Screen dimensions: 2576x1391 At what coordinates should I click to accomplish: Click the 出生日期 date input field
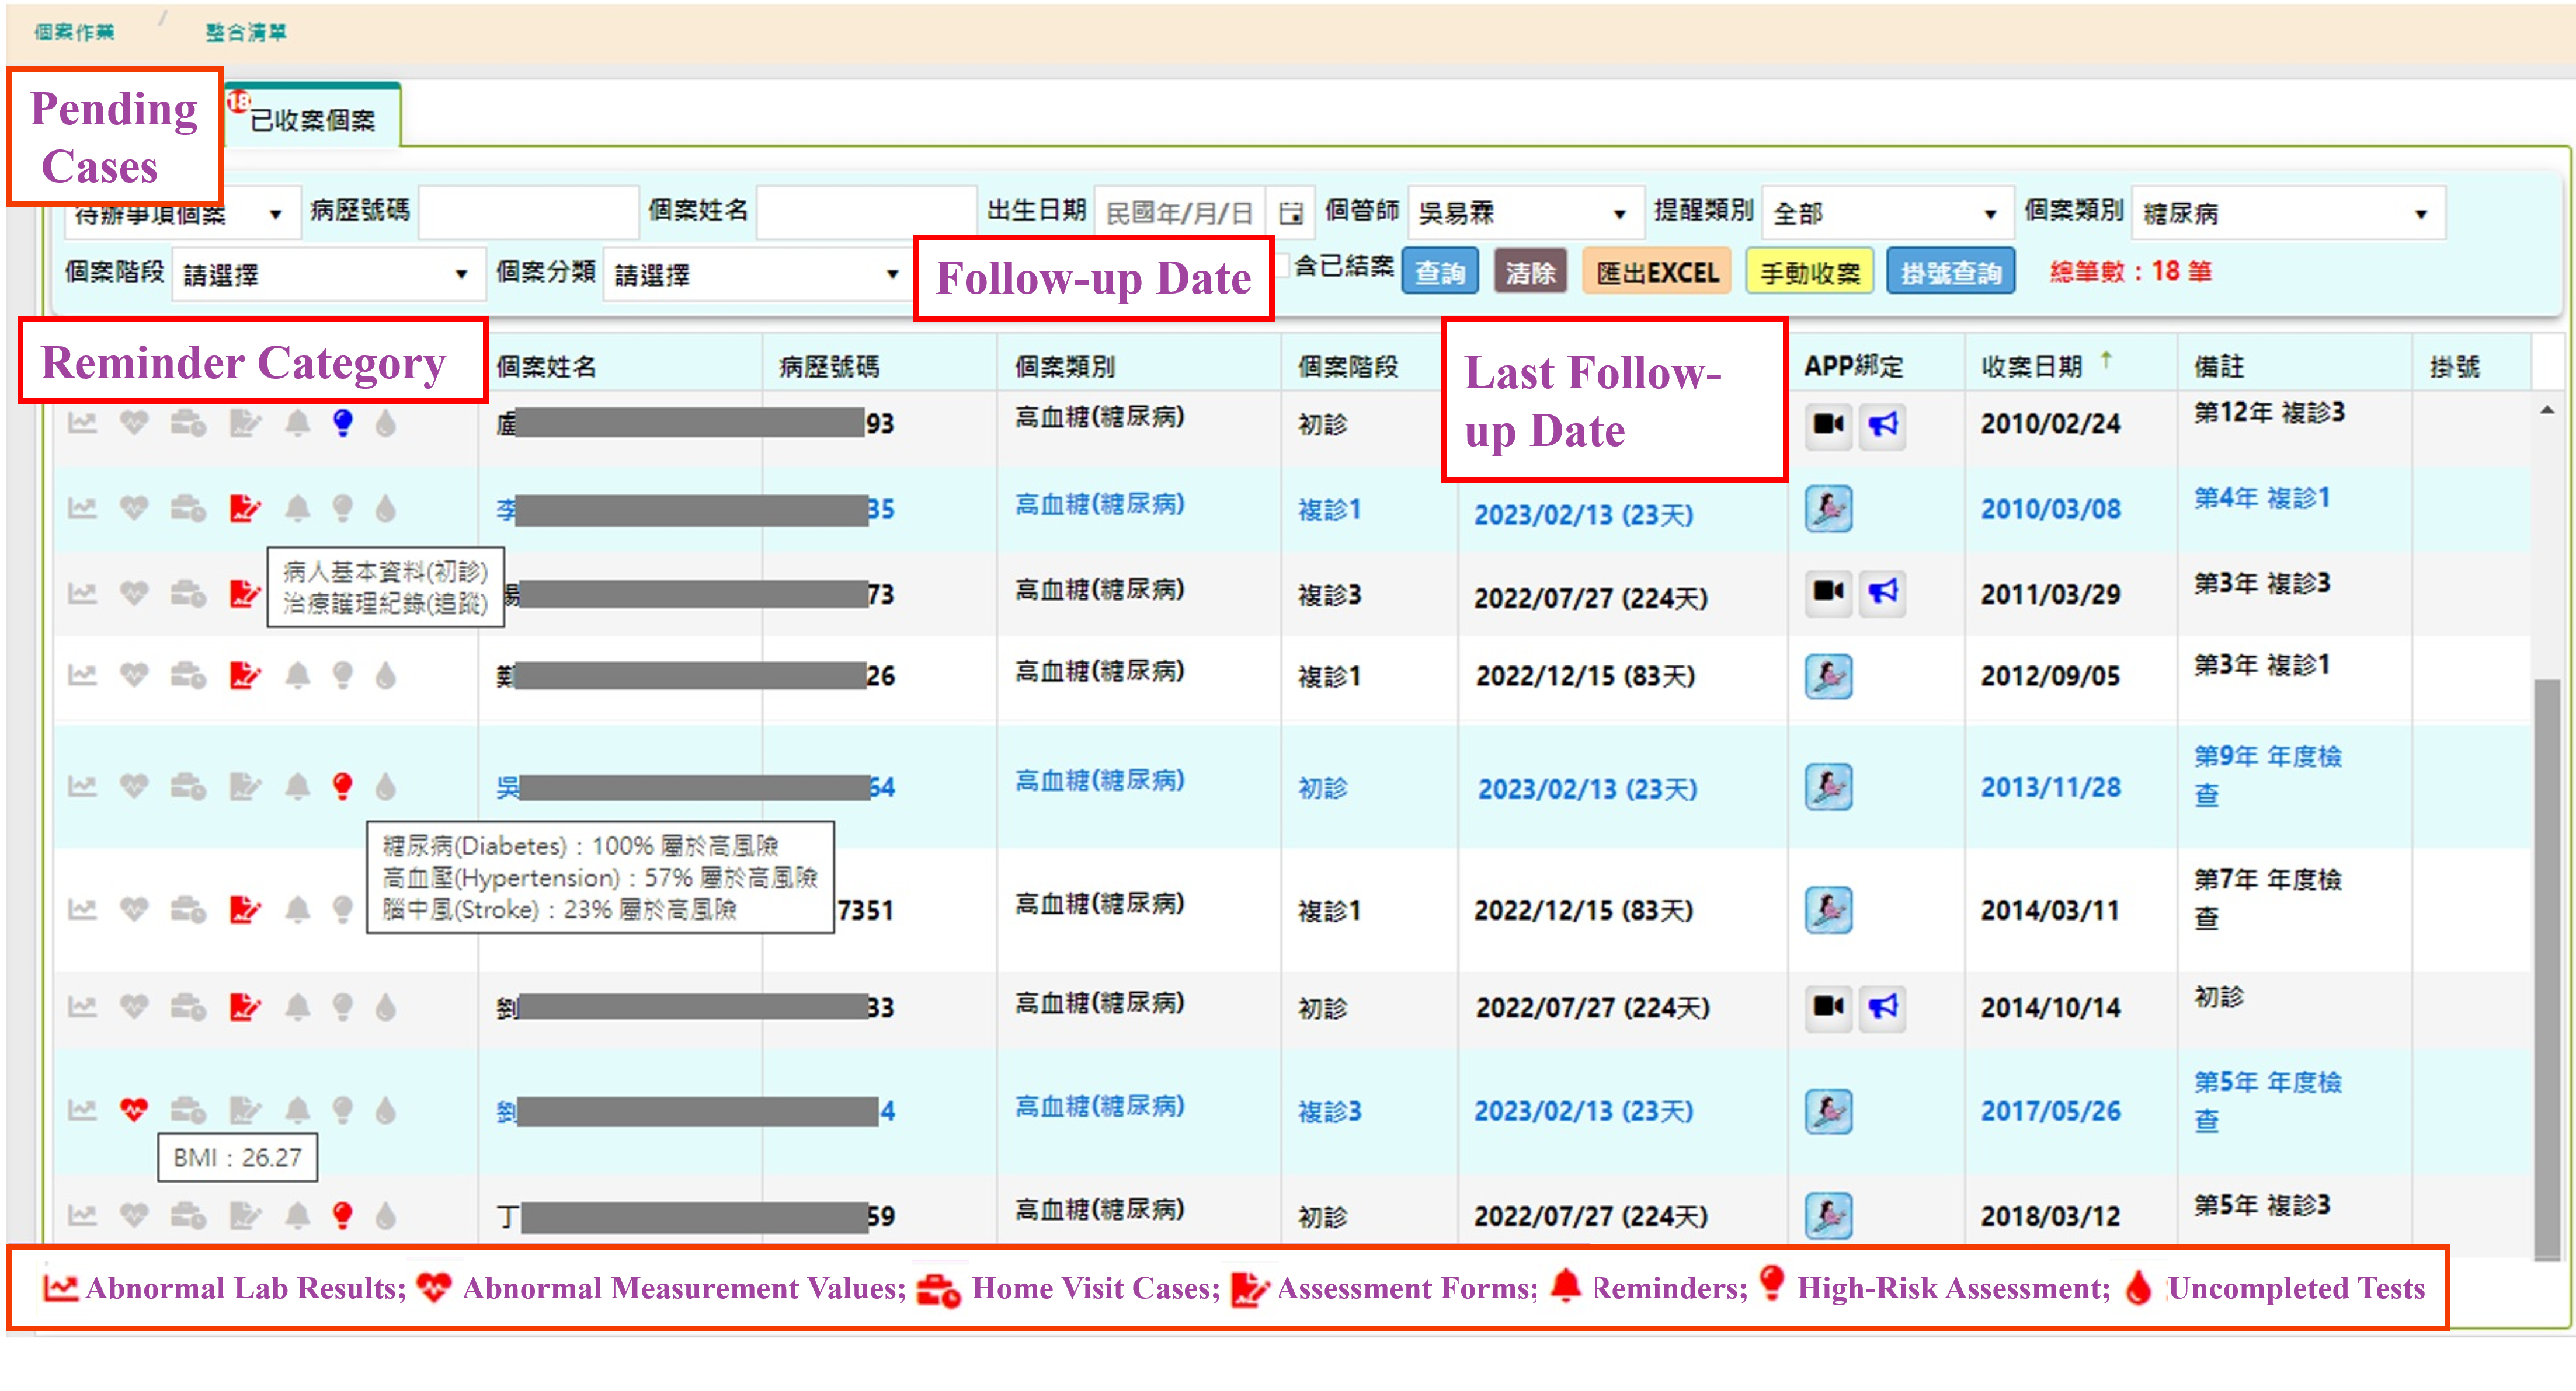(1180, 213)
